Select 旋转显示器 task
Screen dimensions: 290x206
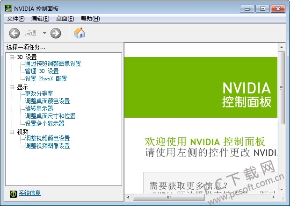(39, 108)
